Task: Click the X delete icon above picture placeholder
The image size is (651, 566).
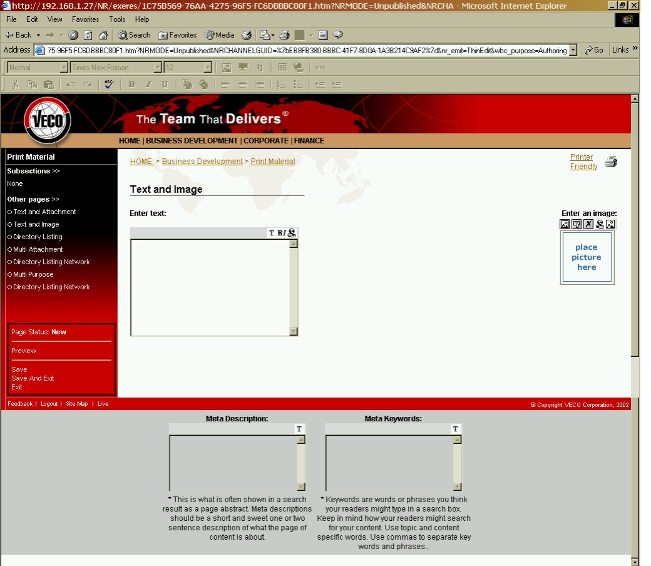Action: pyautogui.click(x=588, y=224)
